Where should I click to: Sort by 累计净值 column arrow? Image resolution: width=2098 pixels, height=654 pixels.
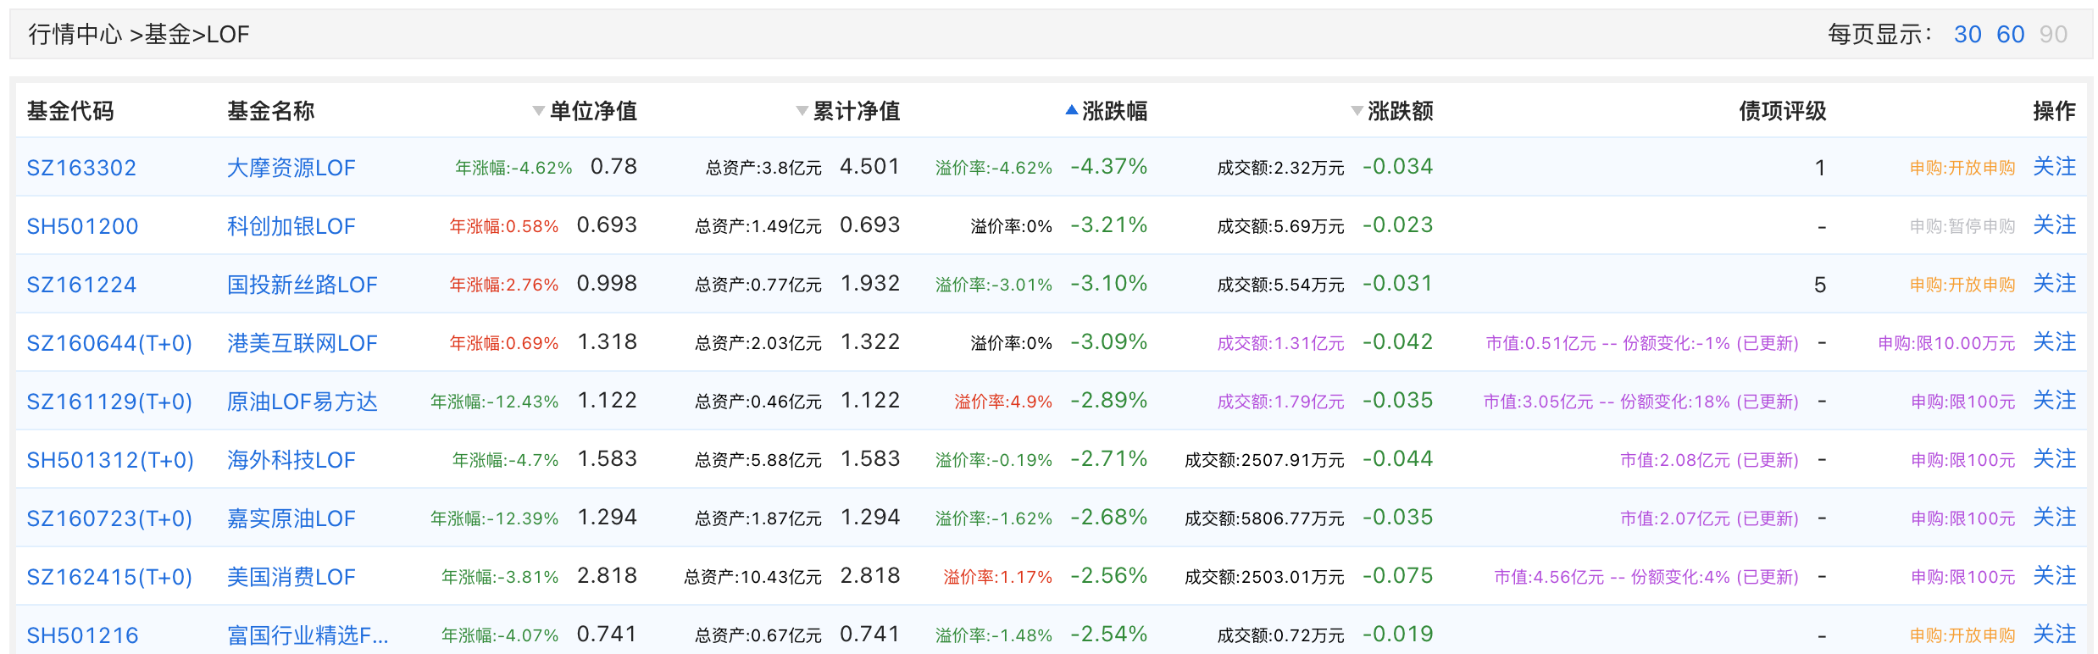click(802, 111)
